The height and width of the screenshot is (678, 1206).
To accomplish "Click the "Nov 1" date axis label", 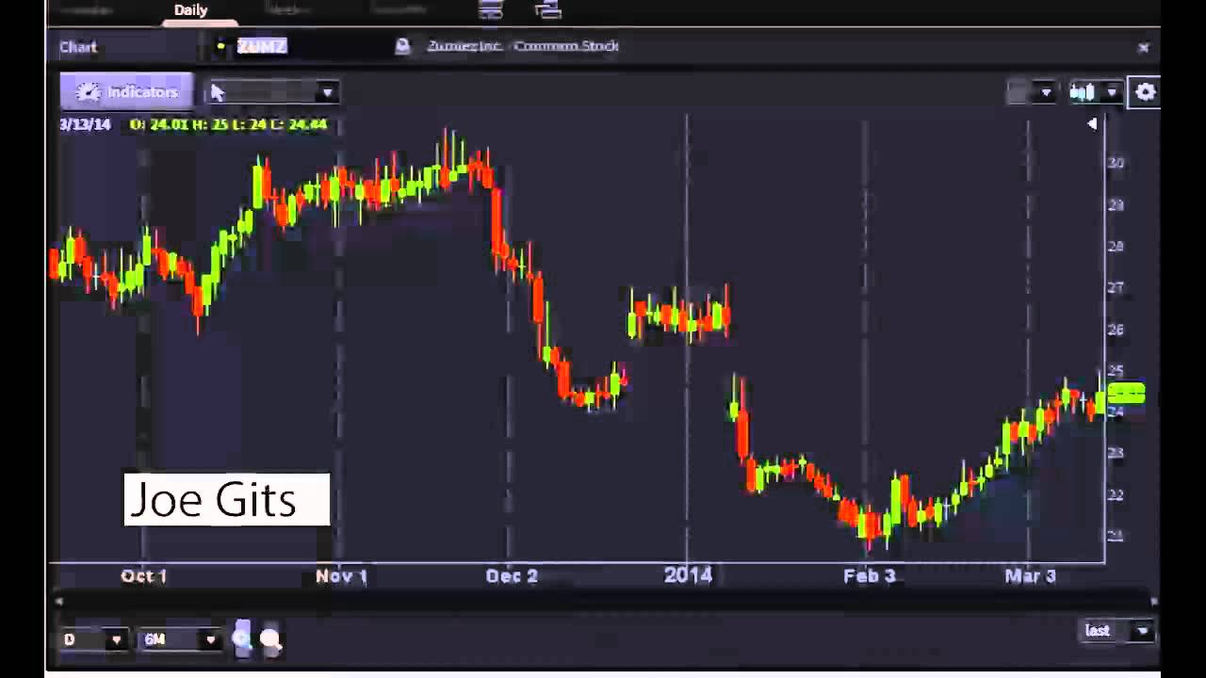I will click(341, 575).
